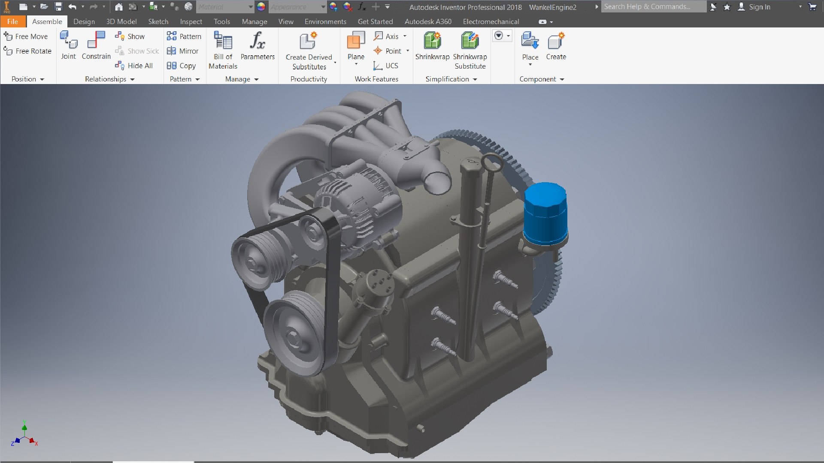Click the Search Help & Commands field
This screenshot has height=463, width=824.
coord(654,6)
